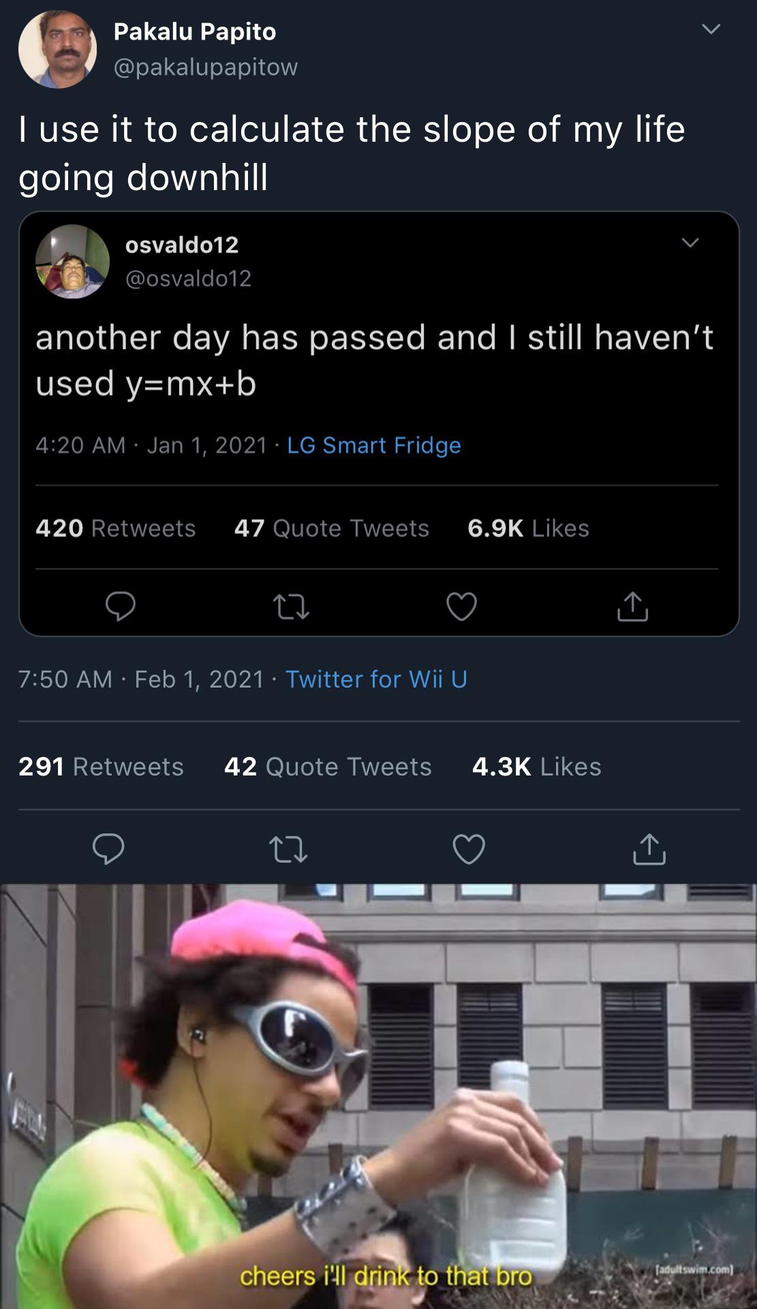
Task: Retweet Pakalu Papito's tweet
Action: tap(288, 849)
